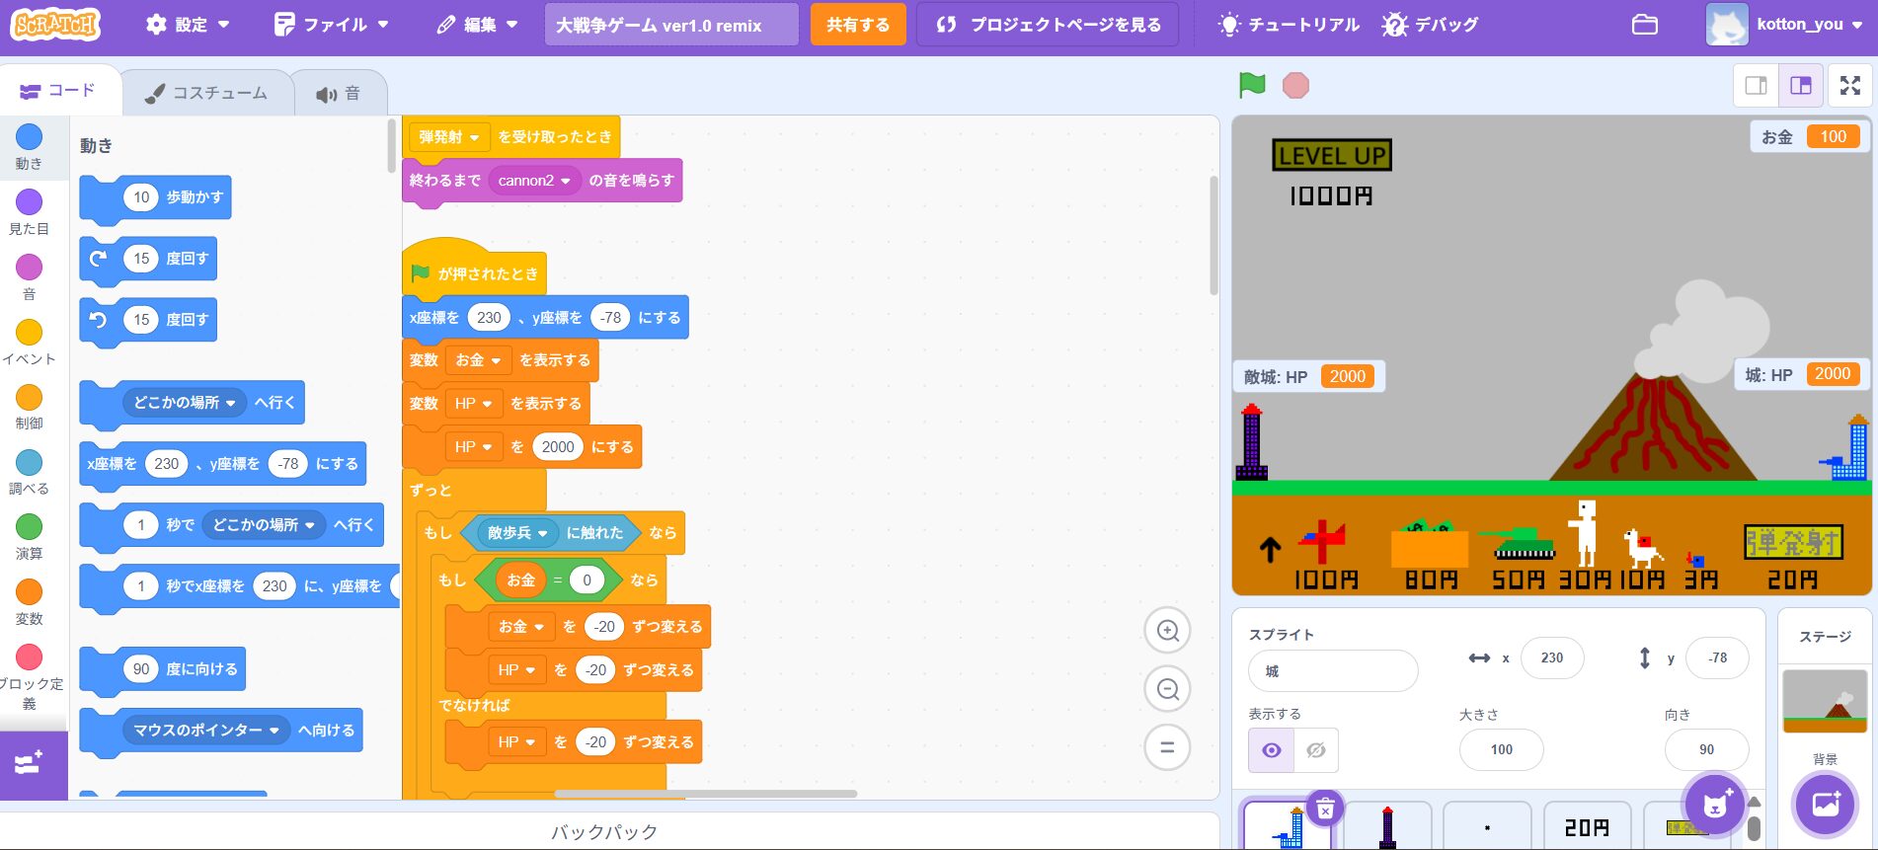Select the orange 変数 category circle
This screenshot has width=1878, height=850.
[x=30, y=592]
